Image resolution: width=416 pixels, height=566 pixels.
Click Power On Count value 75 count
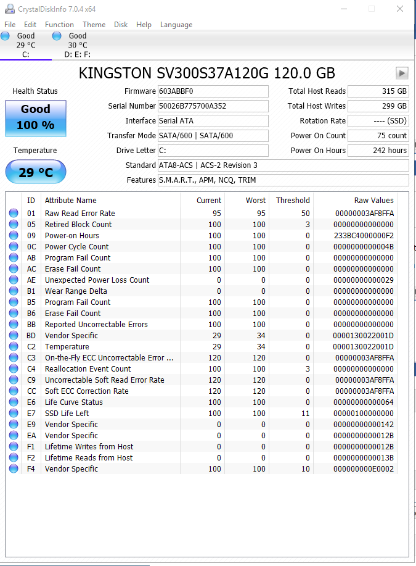point(378,136)
